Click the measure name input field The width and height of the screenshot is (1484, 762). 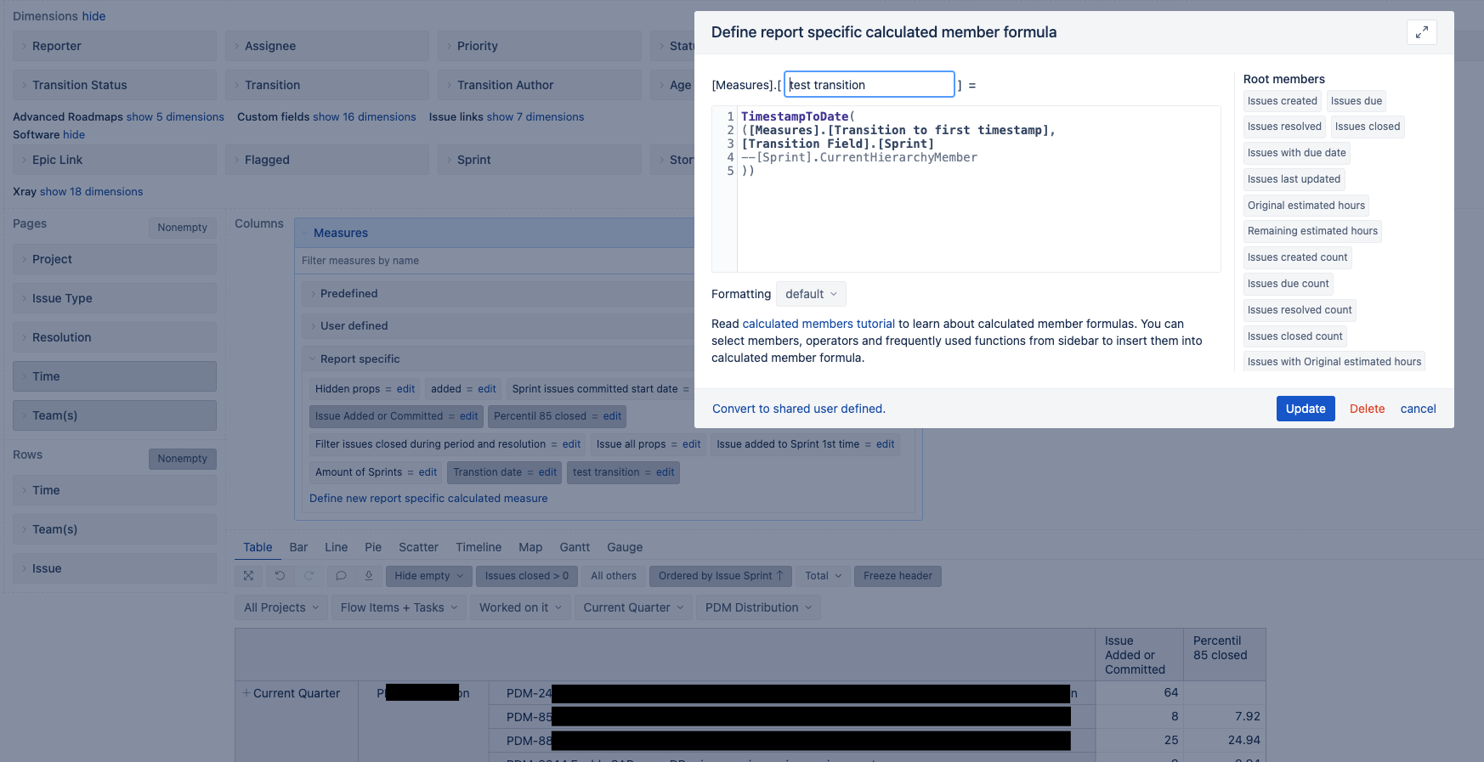pos(869,85)
